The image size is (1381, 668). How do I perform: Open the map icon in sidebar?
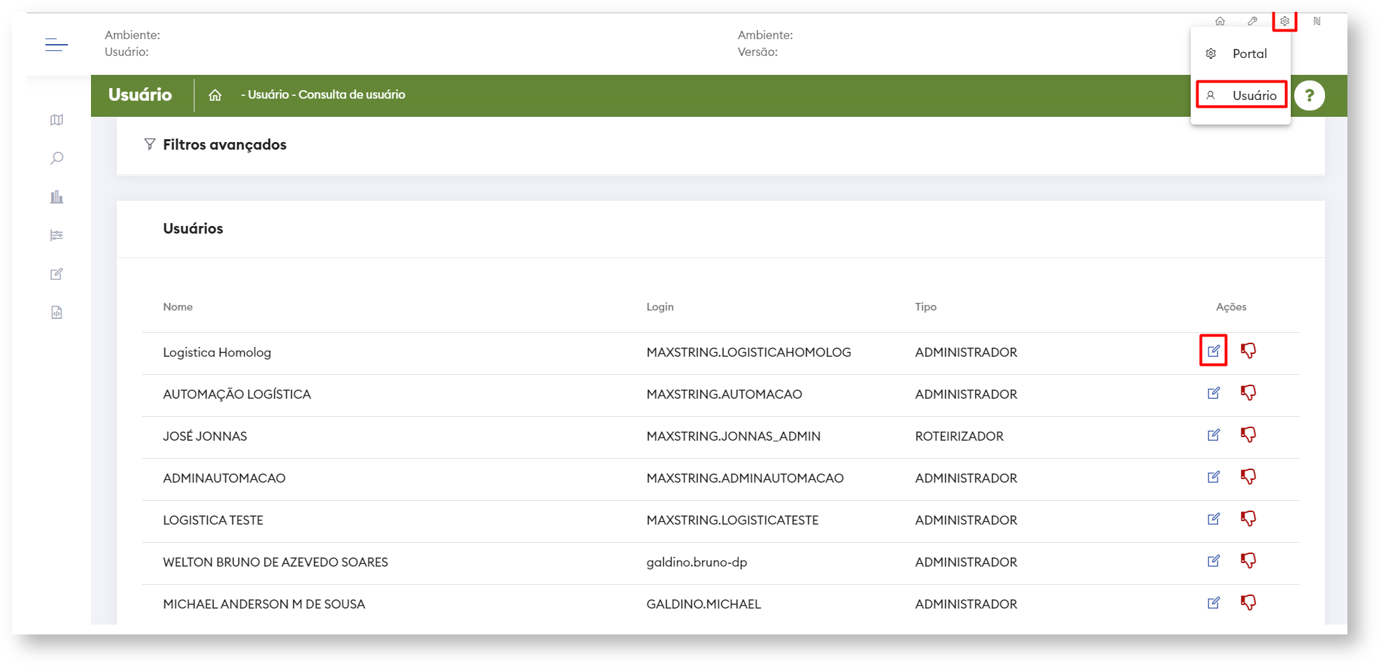57,120
